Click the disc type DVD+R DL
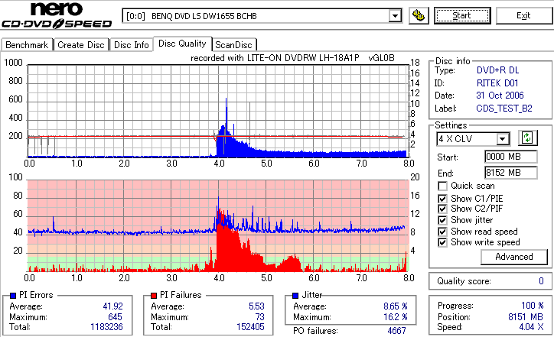 click(x=497, y=70)
